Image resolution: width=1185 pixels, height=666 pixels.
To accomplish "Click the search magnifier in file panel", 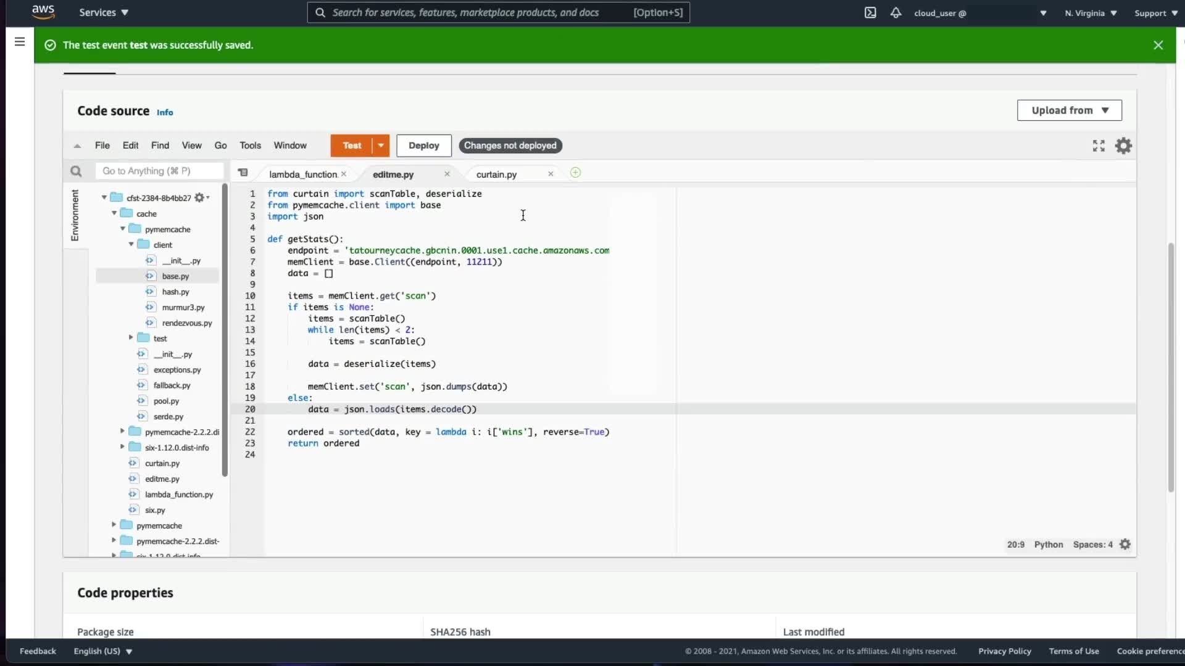I will click(76, 171).
